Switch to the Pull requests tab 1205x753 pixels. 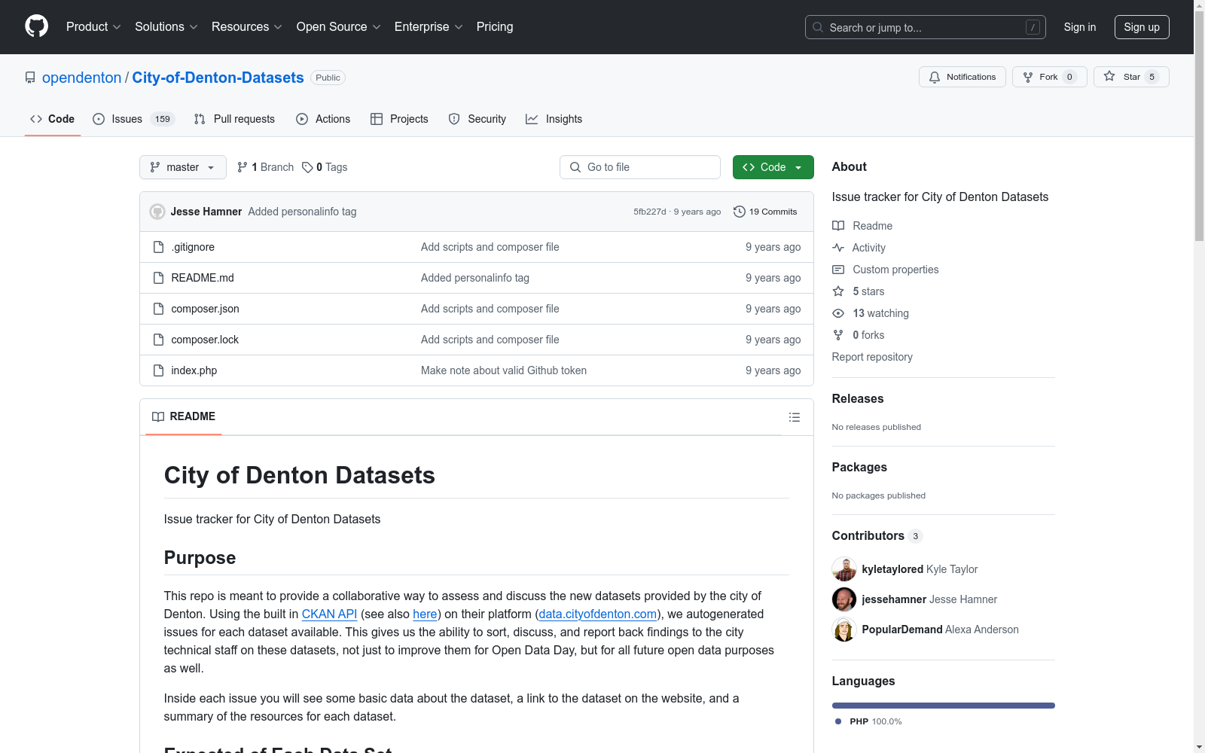234,119
